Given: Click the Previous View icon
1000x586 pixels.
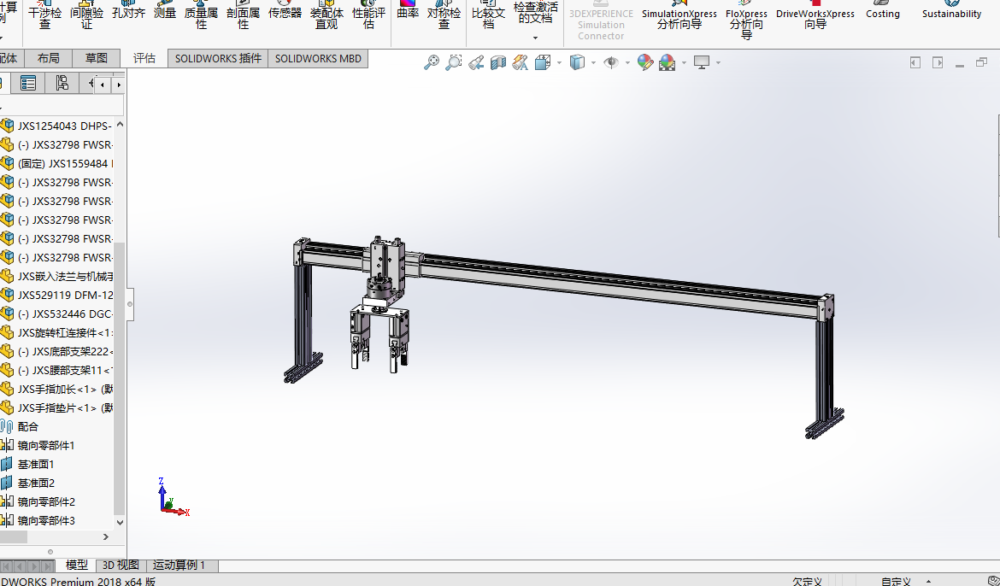Looking at the screenshot, I should tap(476, 62).
